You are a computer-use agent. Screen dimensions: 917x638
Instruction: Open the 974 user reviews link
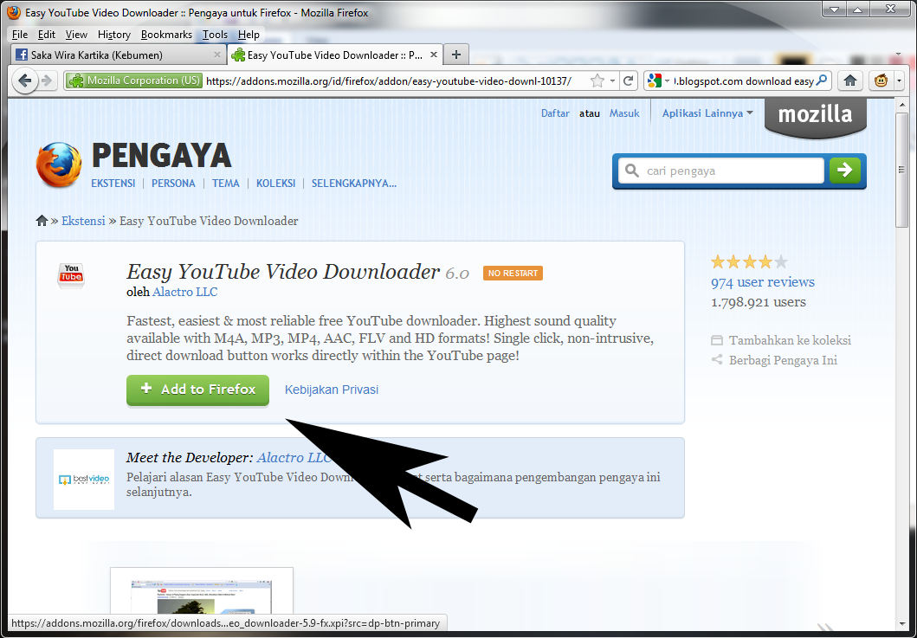pos(763,282)
